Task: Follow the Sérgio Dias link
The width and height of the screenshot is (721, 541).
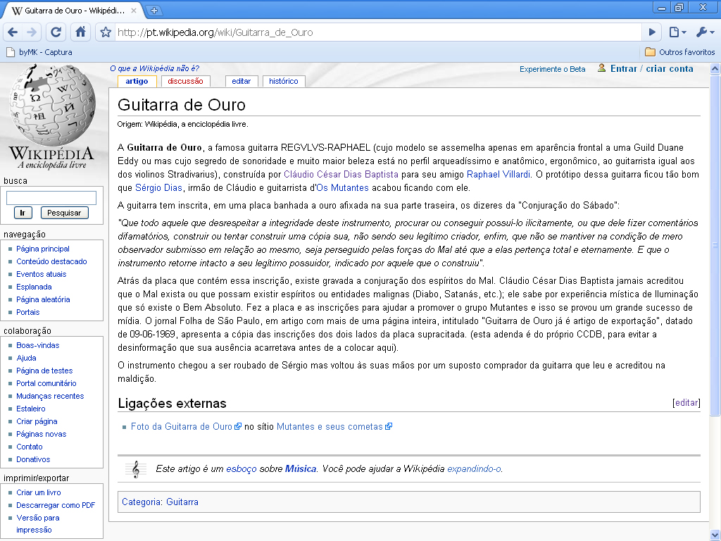Action: click(159, 188)
